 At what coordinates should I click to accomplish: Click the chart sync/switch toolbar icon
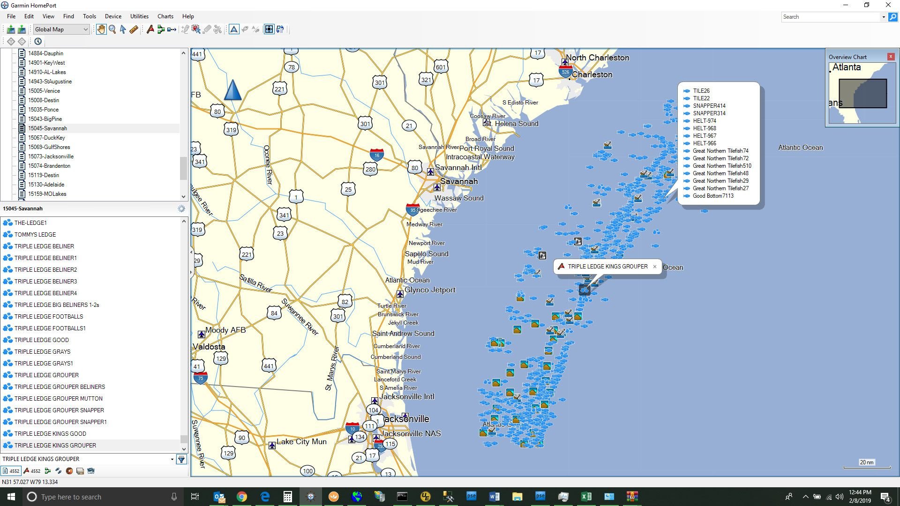[x=280, y=30]
